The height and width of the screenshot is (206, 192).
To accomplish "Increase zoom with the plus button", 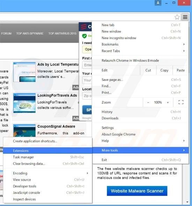I will (x=168, y=102).
